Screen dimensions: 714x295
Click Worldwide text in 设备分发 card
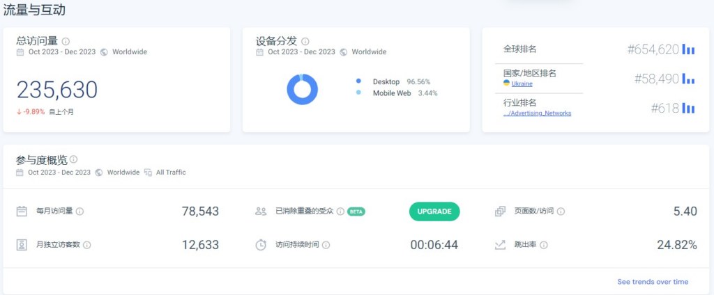[x=369, y=51]
